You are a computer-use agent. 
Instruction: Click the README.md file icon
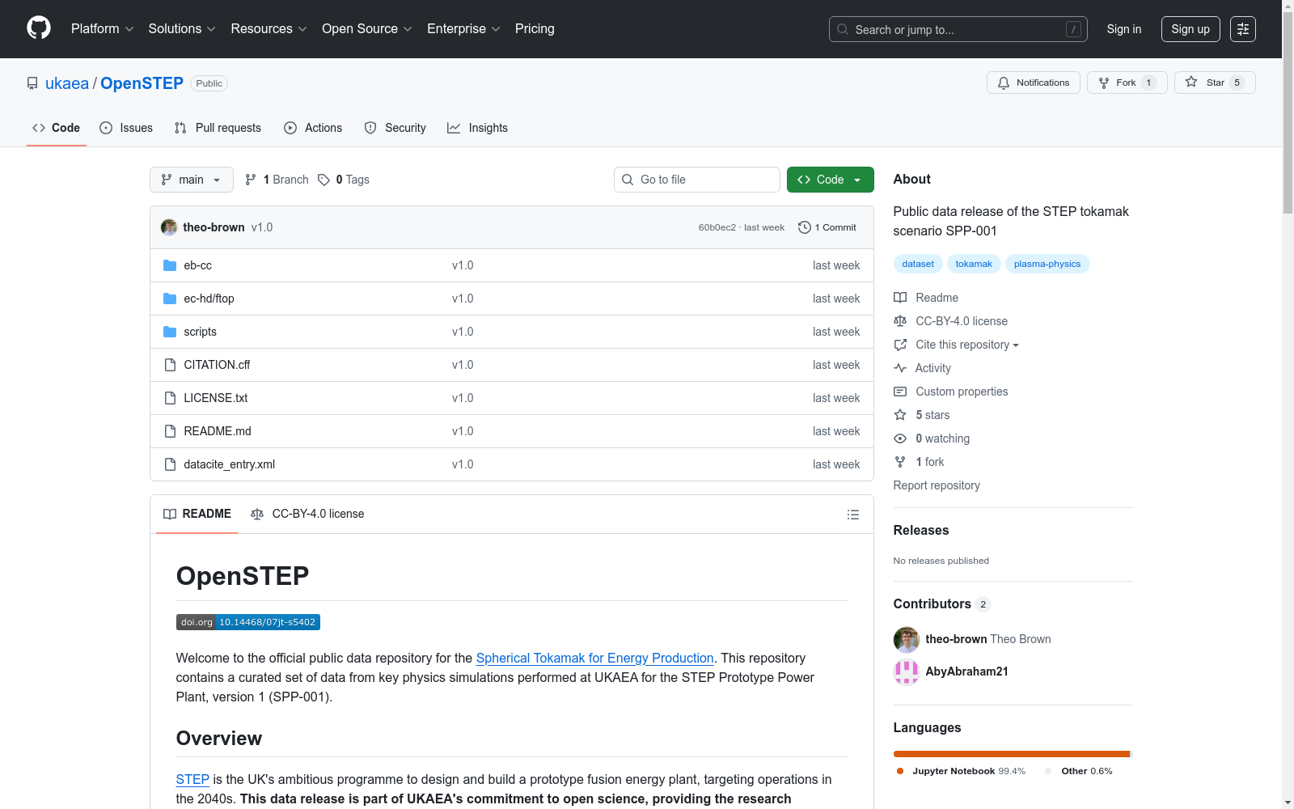(x=170, y=431)
